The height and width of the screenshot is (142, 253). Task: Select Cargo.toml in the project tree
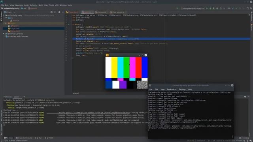(x=14, y=31)
